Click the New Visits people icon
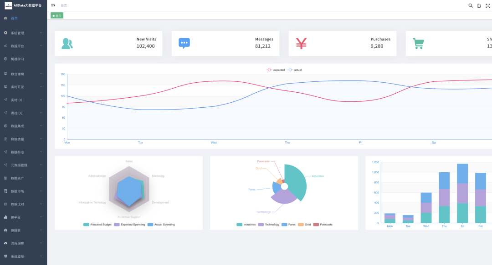Screen dimensions: 492x265 (x=67, y=44)
